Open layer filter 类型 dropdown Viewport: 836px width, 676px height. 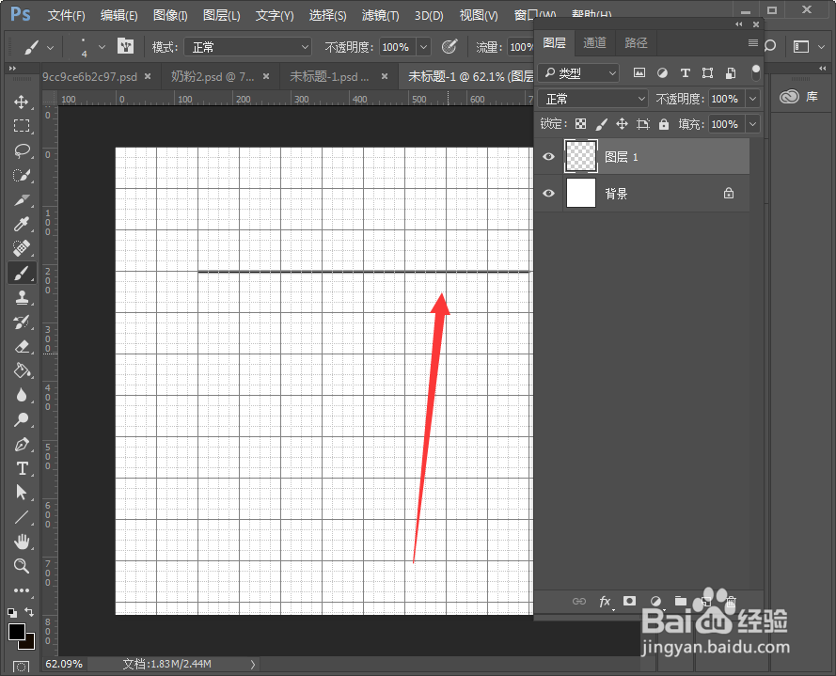pyautogui.click(x=578, y=72)
